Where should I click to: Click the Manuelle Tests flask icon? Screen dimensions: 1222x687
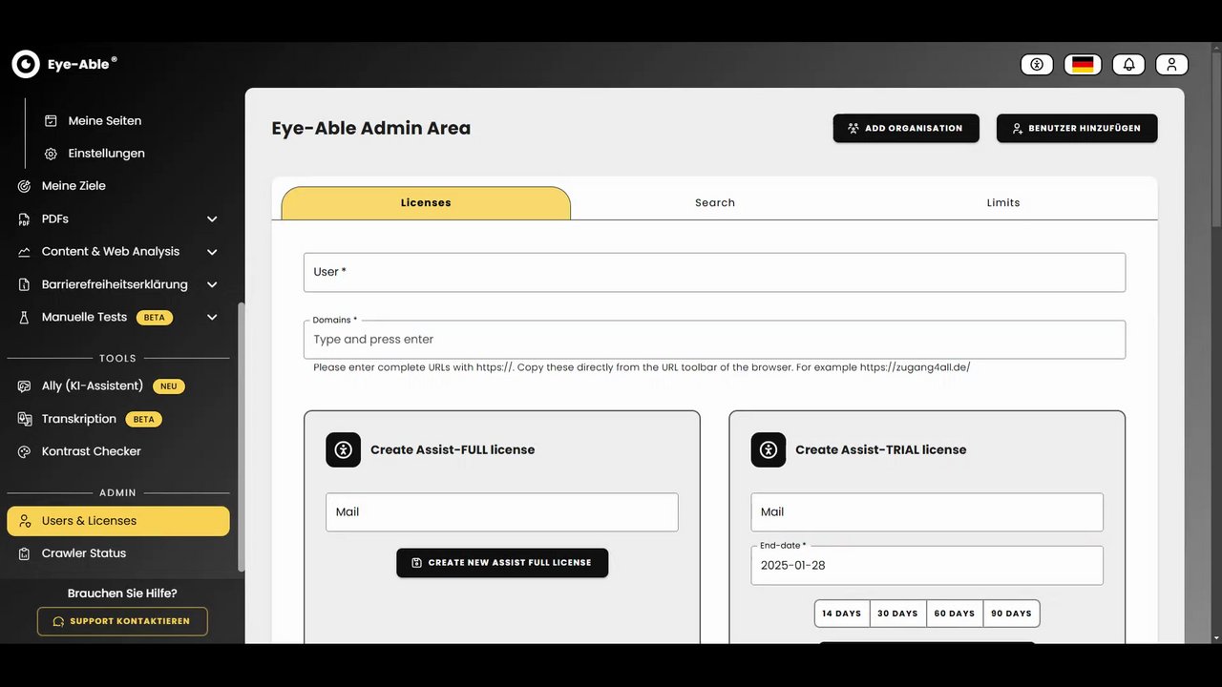pyautogui.click(x=25, y=317)
